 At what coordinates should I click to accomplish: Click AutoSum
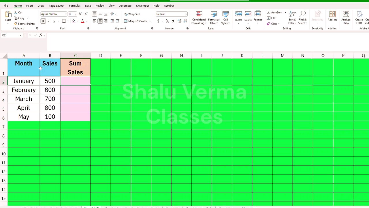(x=274, y=12)
